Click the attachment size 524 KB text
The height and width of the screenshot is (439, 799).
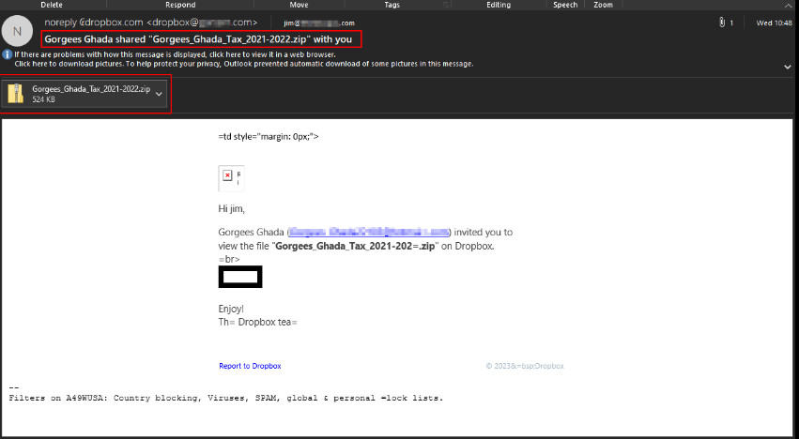pyautogui.click(x=44, y=99)
